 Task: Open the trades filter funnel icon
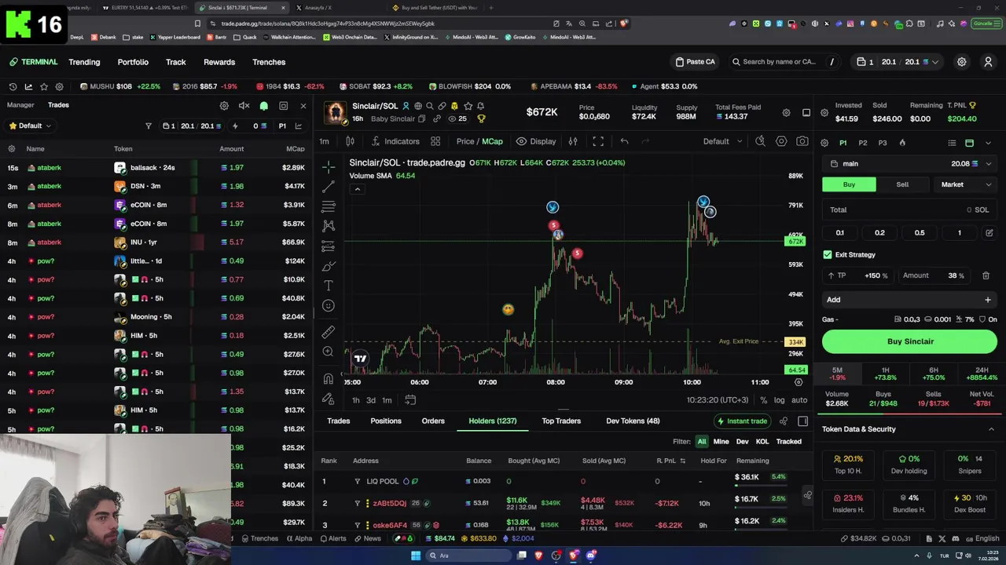coord(149,126)
